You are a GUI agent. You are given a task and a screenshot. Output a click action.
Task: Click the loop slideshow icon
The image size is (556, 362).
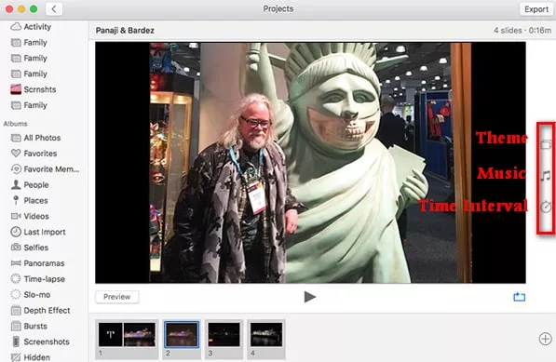[x=520, y=297]
